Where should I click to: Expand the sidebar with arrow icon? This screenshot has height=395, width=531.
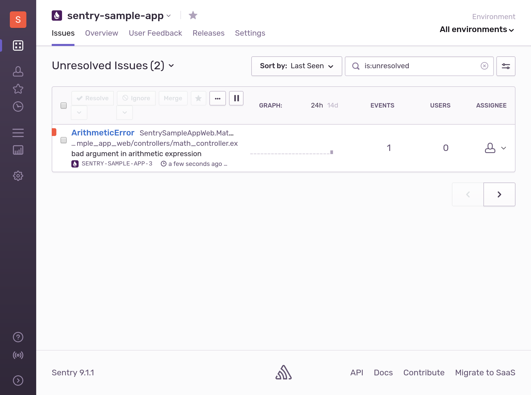18,381
